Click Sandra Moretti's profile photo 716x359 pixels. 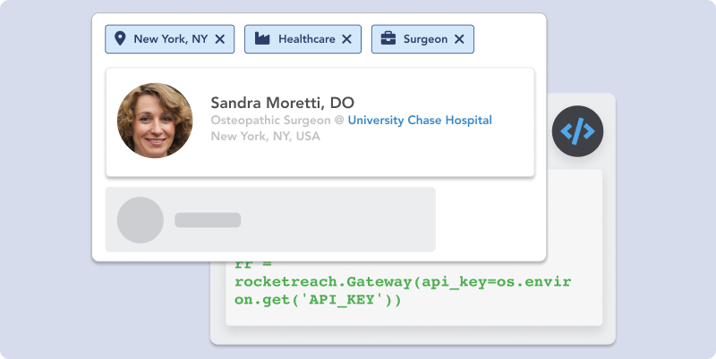[x=155, y=121]
